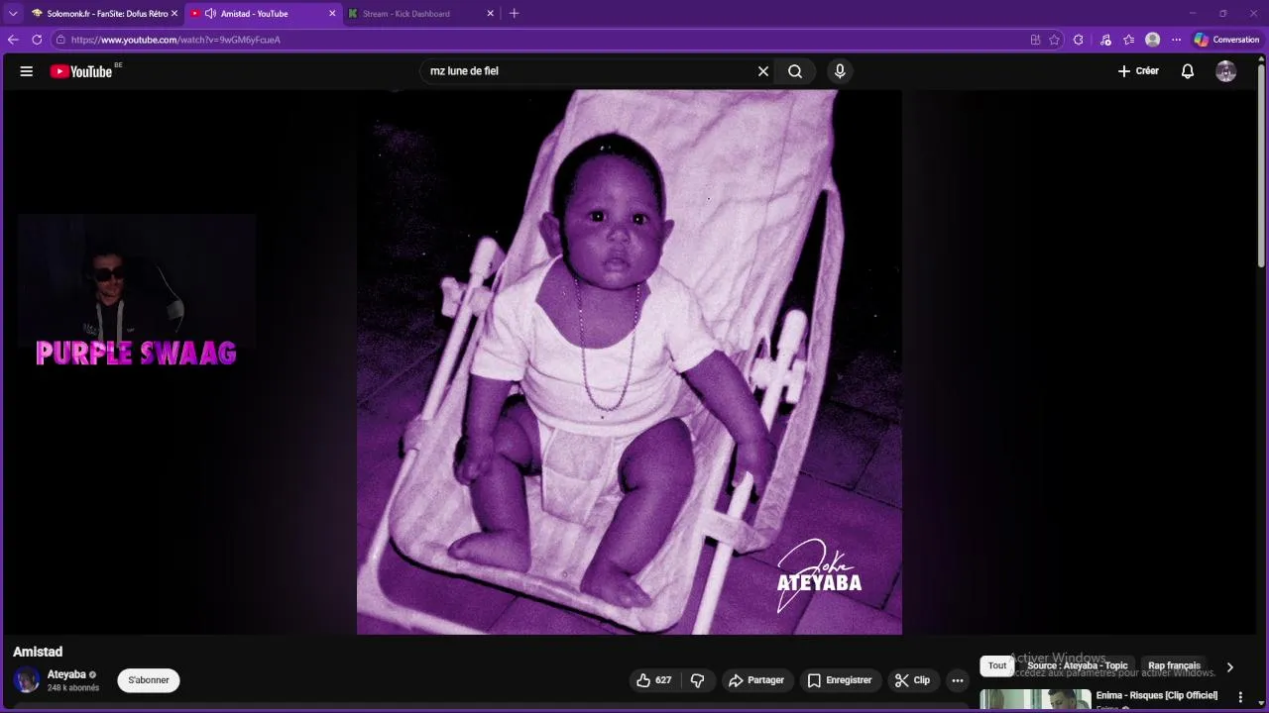The image size is (1269, 713).
Task: Select the Rap français chip
Action: click(x=1174, y=665)
